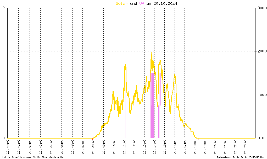The height and width of the screenshot is (159, 267).
Task: Click the x-axis label '20. 20:00'
Action: click(x=215, y=147)
